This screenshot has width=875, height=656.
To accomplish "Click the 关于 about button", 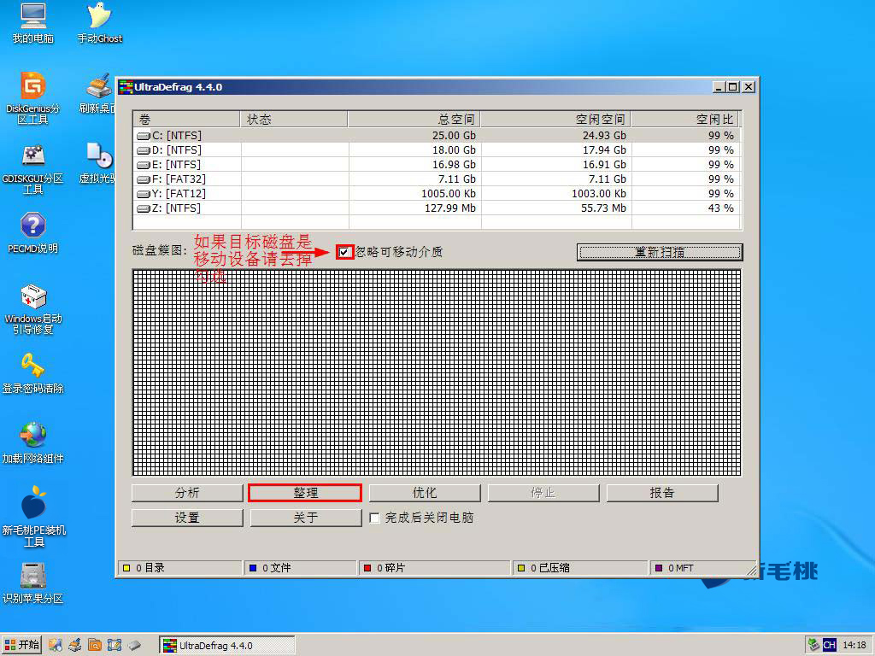I will pyautogui.click(x=306, y=518).
